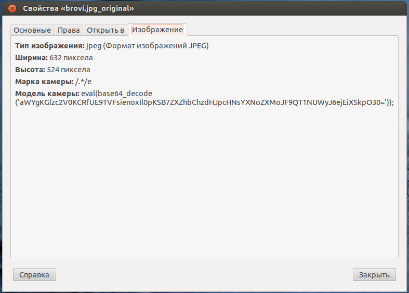
Task: Click the Высота label
Action: click(30, 70)
